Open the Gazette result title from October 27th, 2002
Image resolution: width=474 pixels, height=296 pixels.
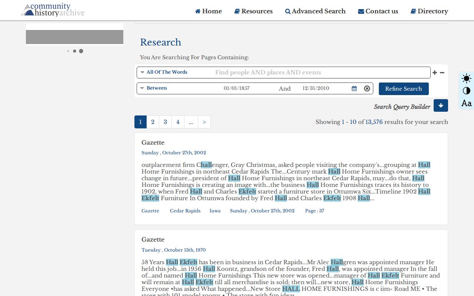click(153, 142)
